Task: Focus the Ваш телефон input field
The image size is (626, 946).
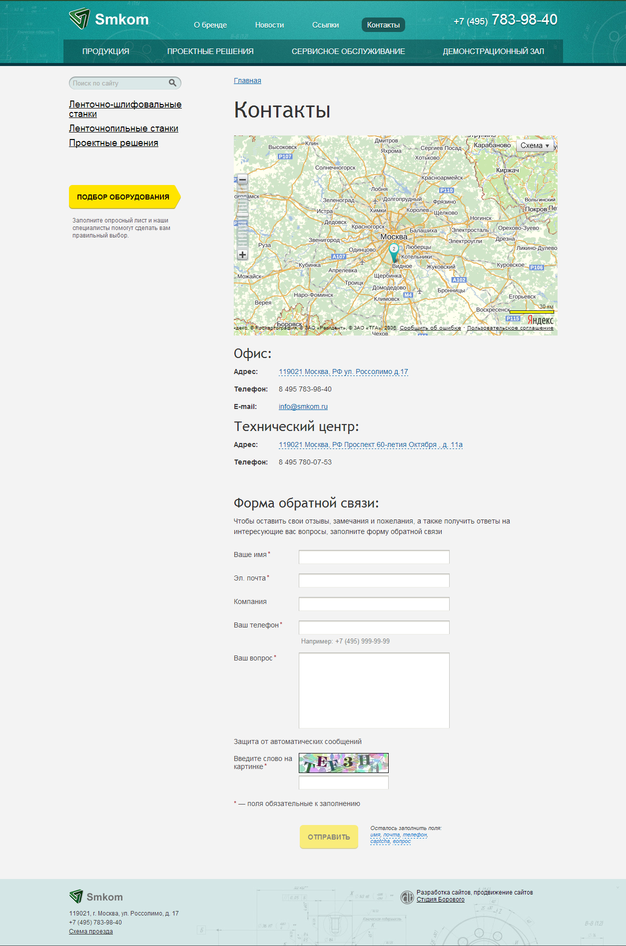Action: coord(374,627)
